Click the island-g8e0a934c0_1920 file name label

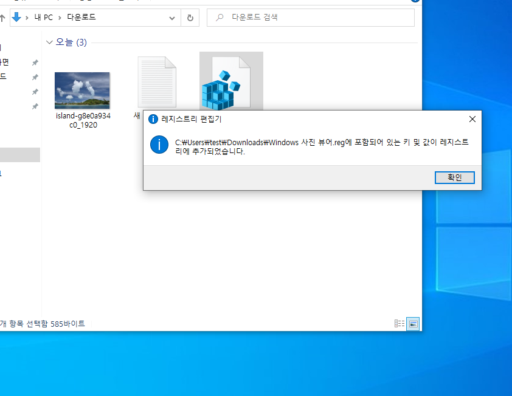pyautogui.click(x=83, y=120)
